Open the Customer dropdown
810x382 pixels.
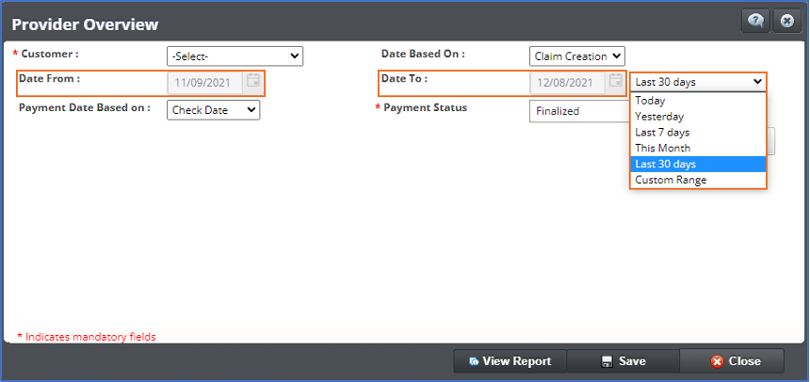[235, 56]
